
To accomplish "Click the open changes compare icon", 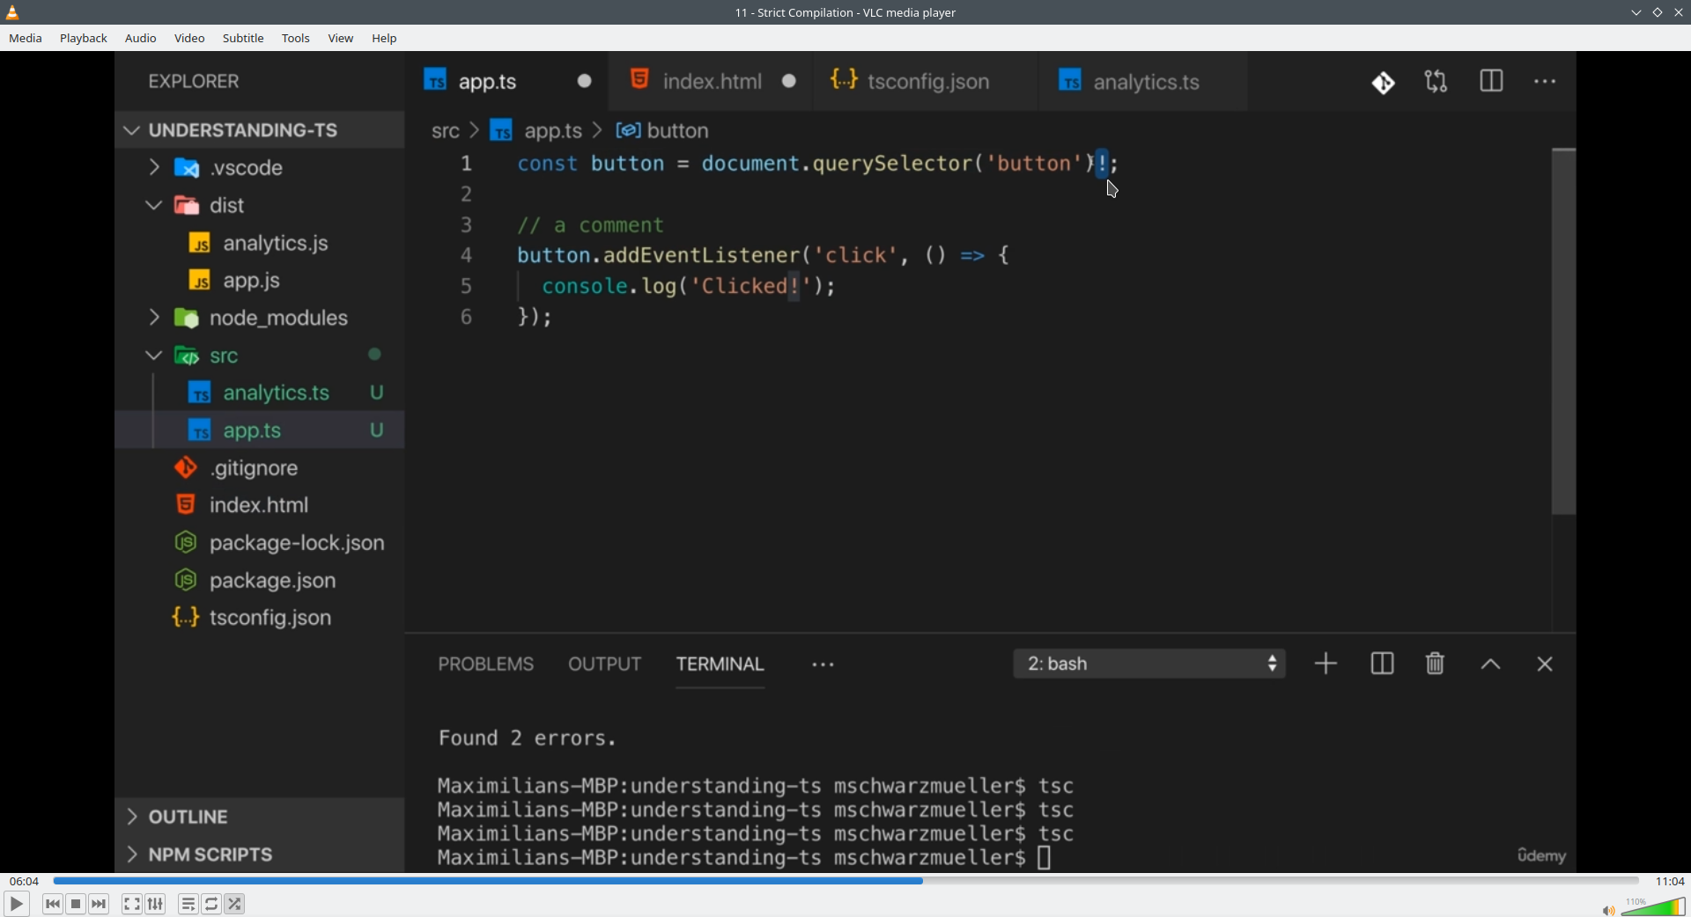I will coord(1436,82).
